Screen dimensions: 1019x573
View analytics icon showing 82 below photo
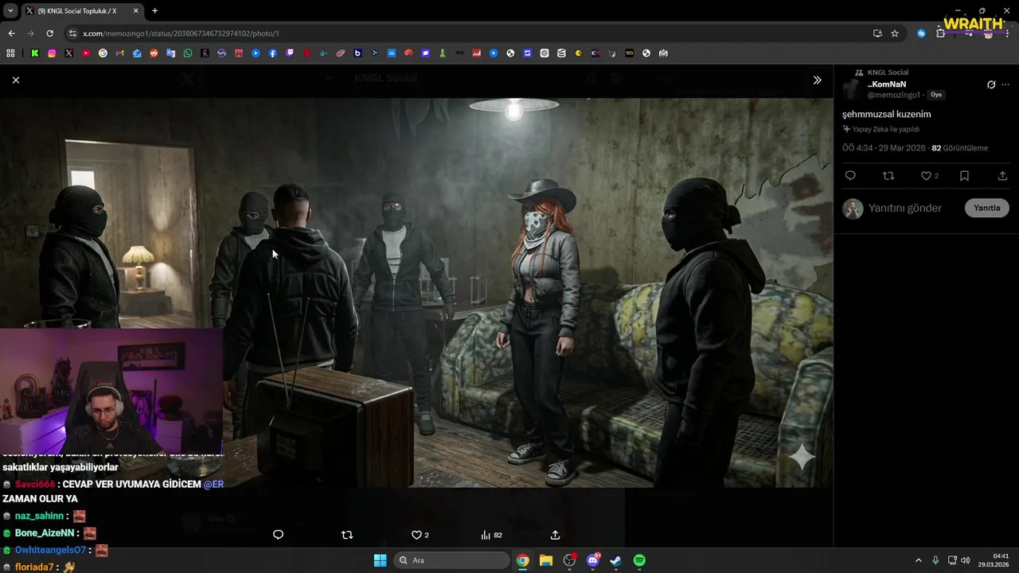491,535
